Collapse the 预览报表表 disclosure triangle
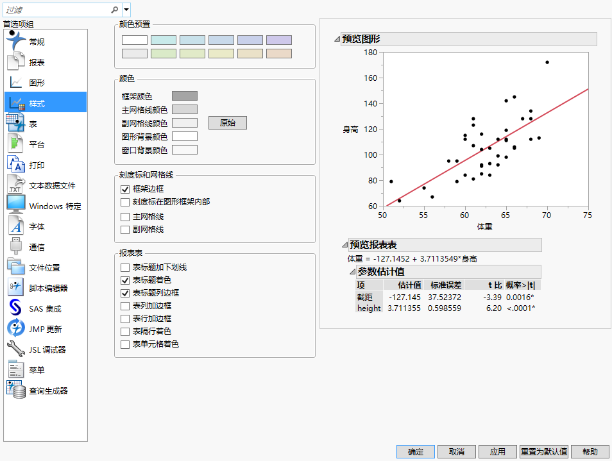 tap(344, 245)
